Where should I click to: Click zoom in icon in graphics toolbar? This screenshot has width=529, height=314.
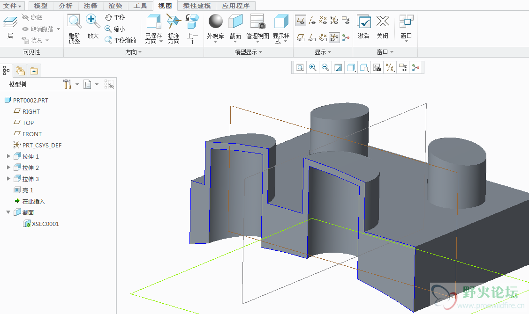point(313,68)
